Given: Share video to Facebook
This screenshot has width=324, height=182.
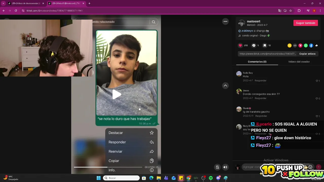Looking at the screenshot, I should [311, 45].
